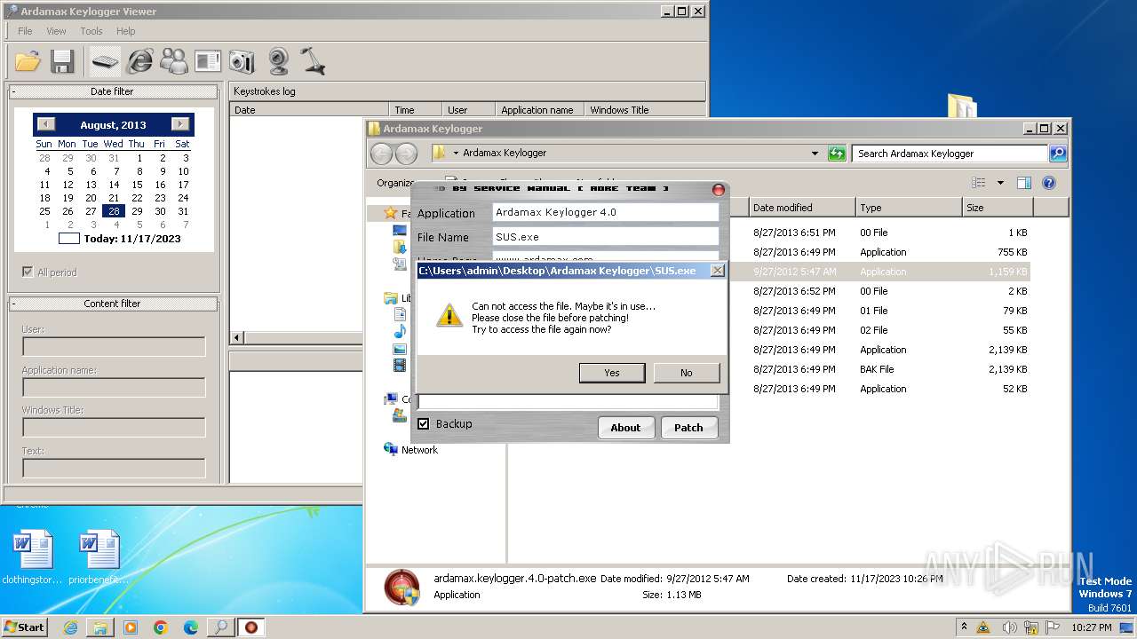The width and height of the screenshot is (1137, 639).
Task: Open the Help menu in Keylogger Viewer
Action: (x=126, y=31)
